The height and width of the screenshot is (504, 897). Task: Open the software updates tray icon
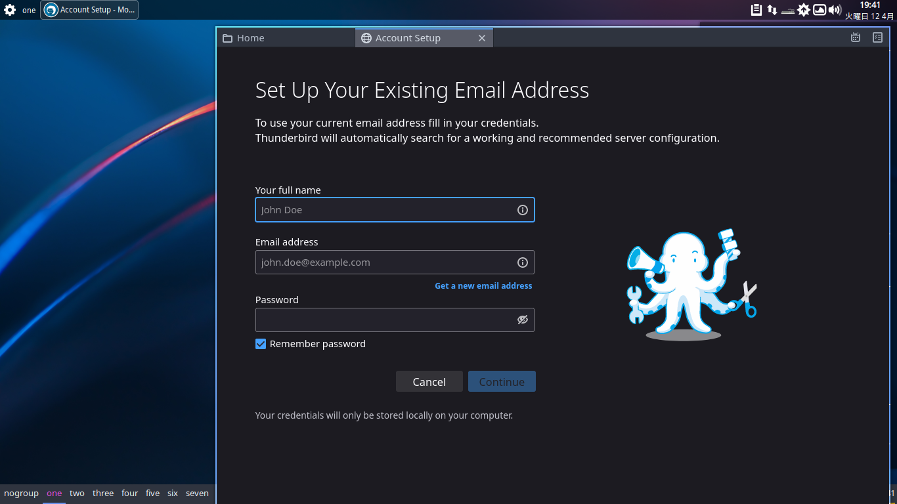pyautogui.click(x=804, y=10)
